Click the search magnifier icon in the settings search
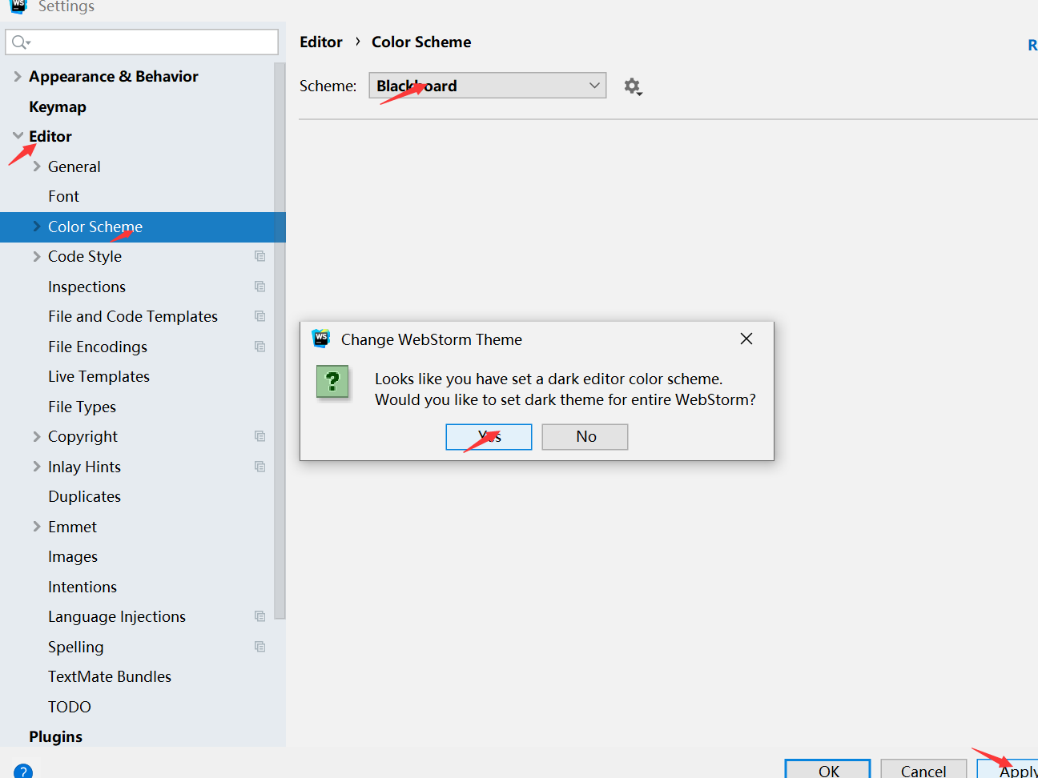 [x=21, y=42]
